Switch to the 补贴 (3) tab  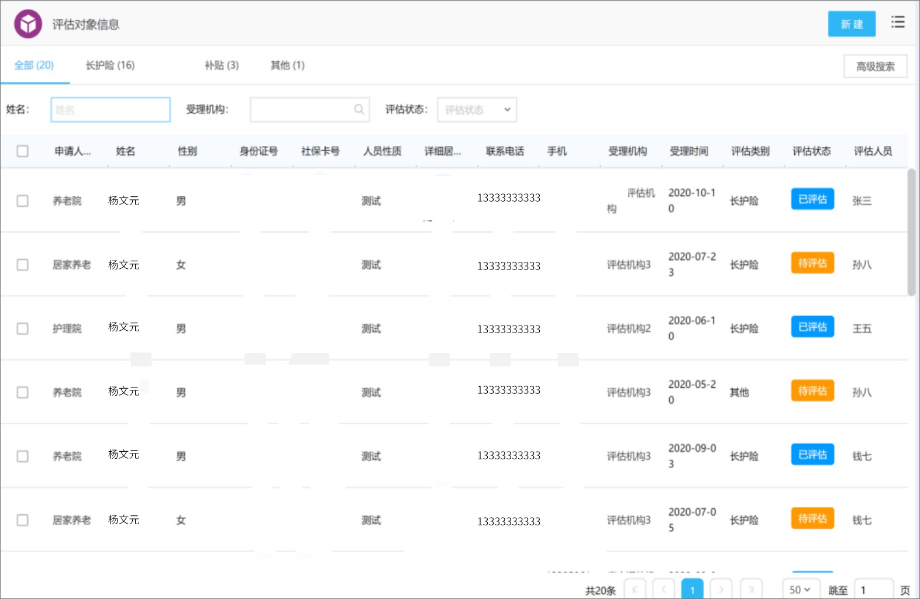coord(221,65)
